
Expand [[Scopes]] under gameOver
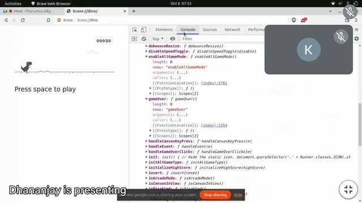150,136
